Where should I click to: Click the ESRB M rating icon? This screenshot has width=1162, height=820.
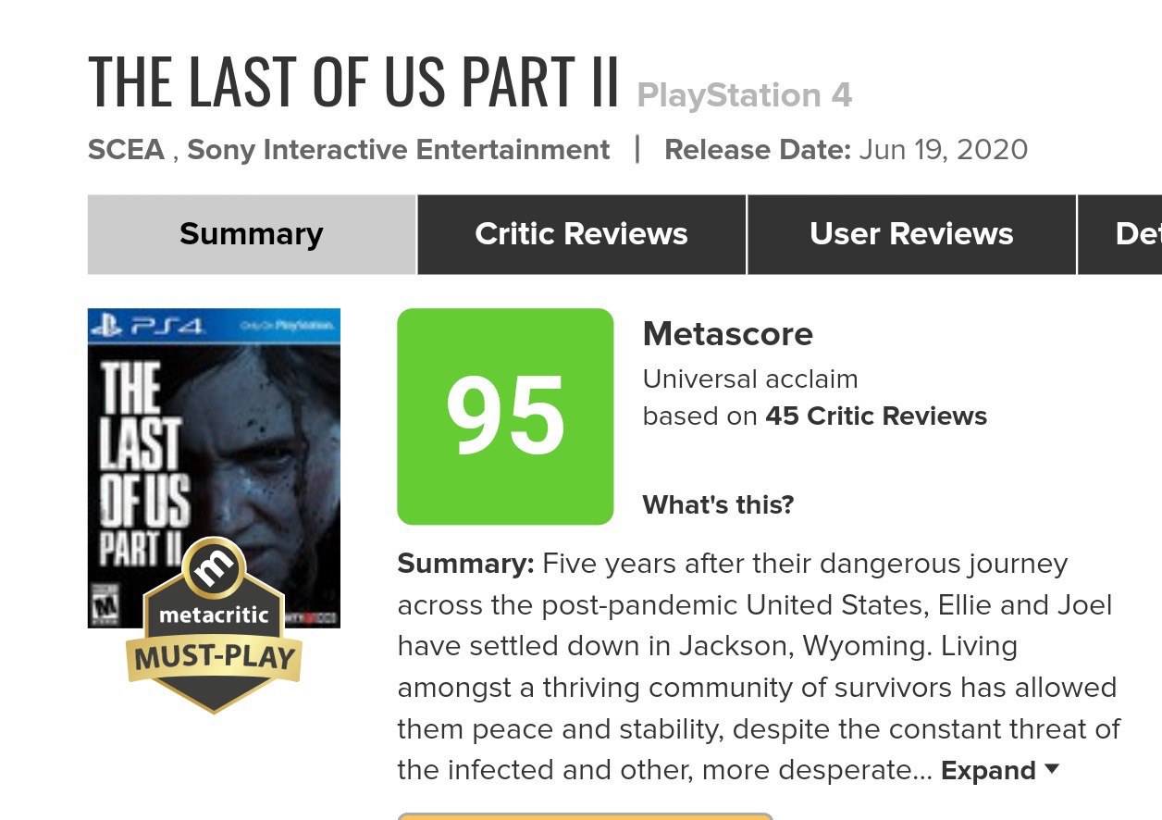pos(109,605)
